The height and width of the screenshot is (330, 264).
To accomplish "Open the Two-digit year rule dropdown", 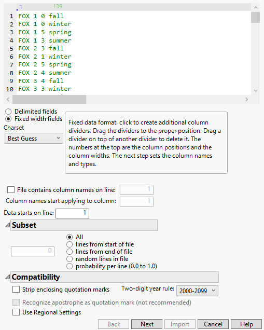I will (197, 291).
